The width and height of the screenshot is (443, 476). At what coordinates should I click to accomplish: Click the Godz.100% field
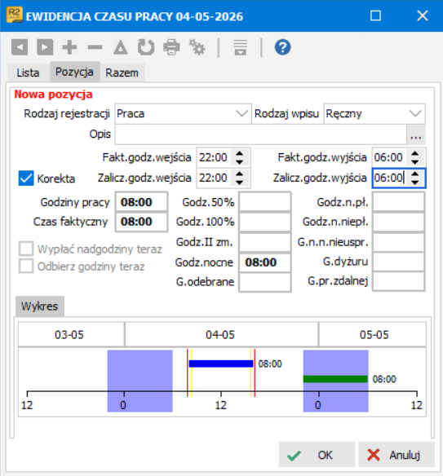(264, 222)
